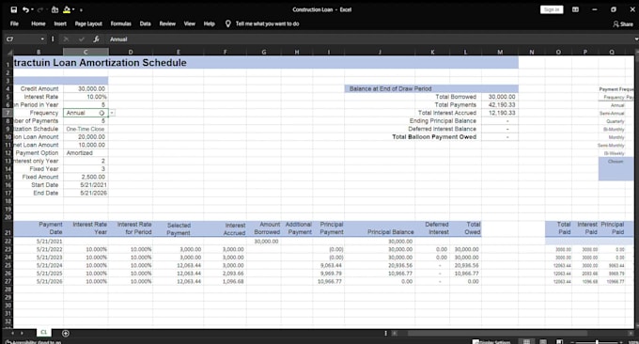Save the workbook from Quick Access Toolbar

(x=14, y=9)
